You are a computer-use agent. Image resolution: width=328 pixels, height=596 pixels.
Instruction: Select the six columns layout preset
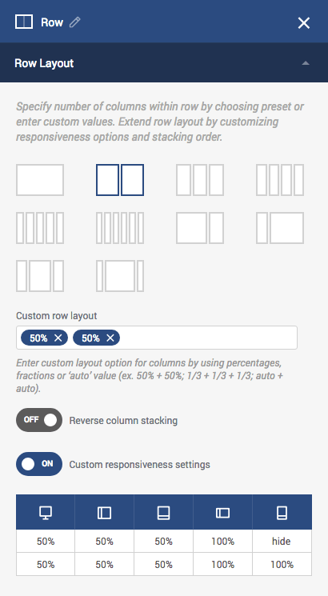click(x=120, y=228)
